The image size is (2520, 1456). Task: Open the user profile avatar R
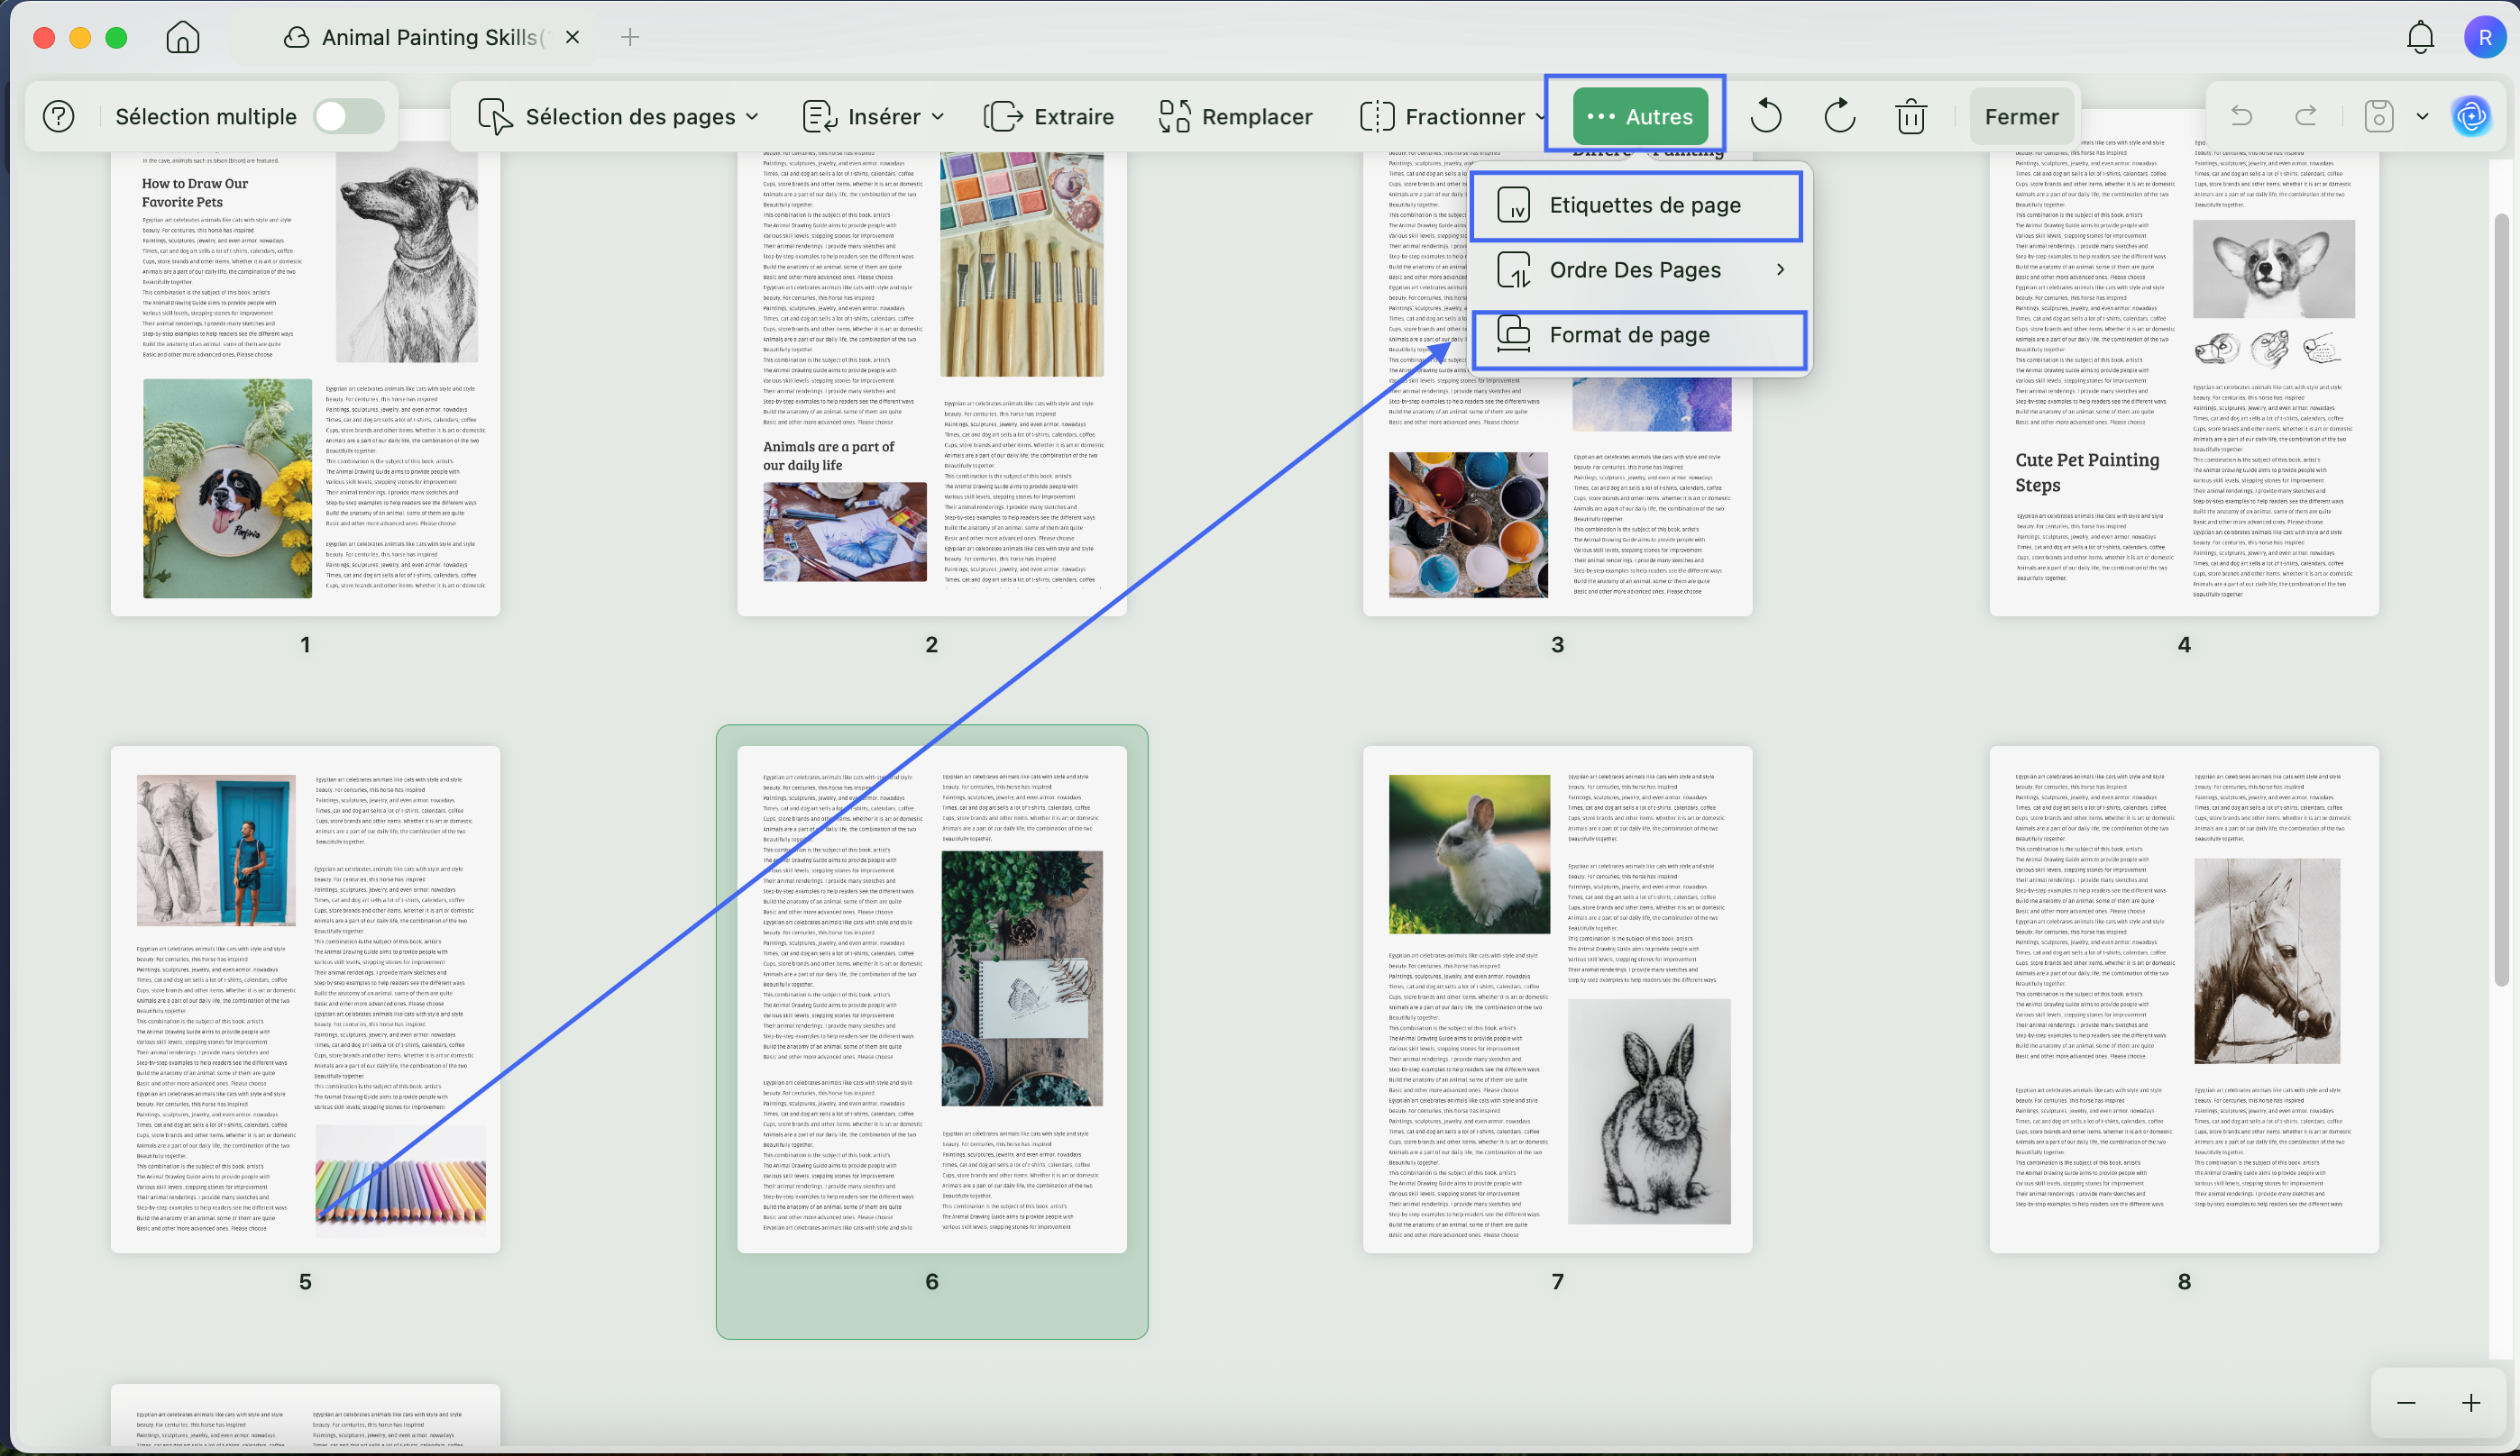(2484, 38)
